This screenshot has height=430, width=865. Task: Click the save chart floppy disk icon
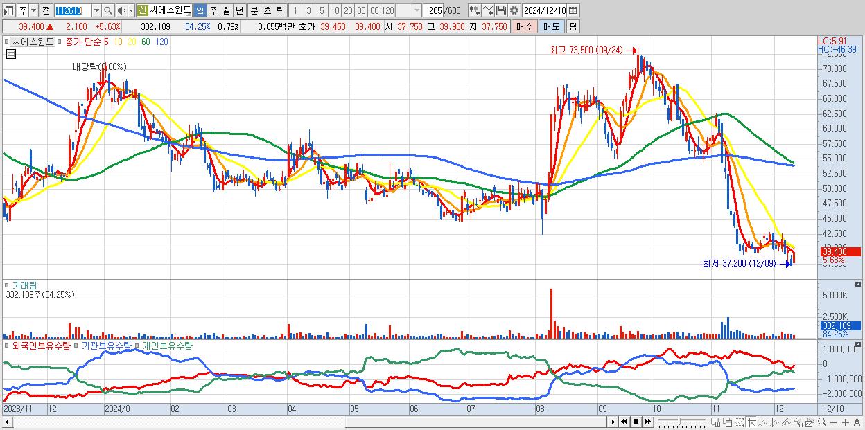click(x=501, y=10)
